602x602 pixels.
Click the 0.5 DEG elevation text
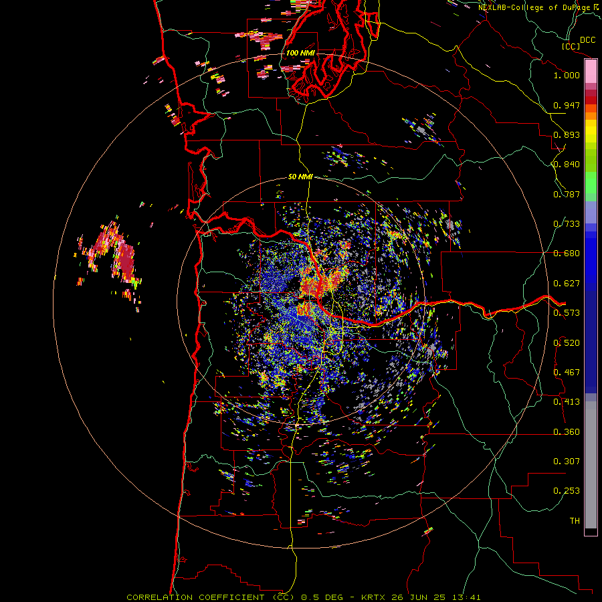coord(322,597)
